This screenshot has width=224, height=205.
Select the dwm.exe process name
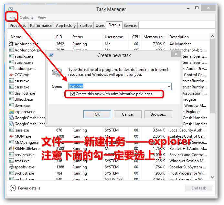tap(22, 106)
